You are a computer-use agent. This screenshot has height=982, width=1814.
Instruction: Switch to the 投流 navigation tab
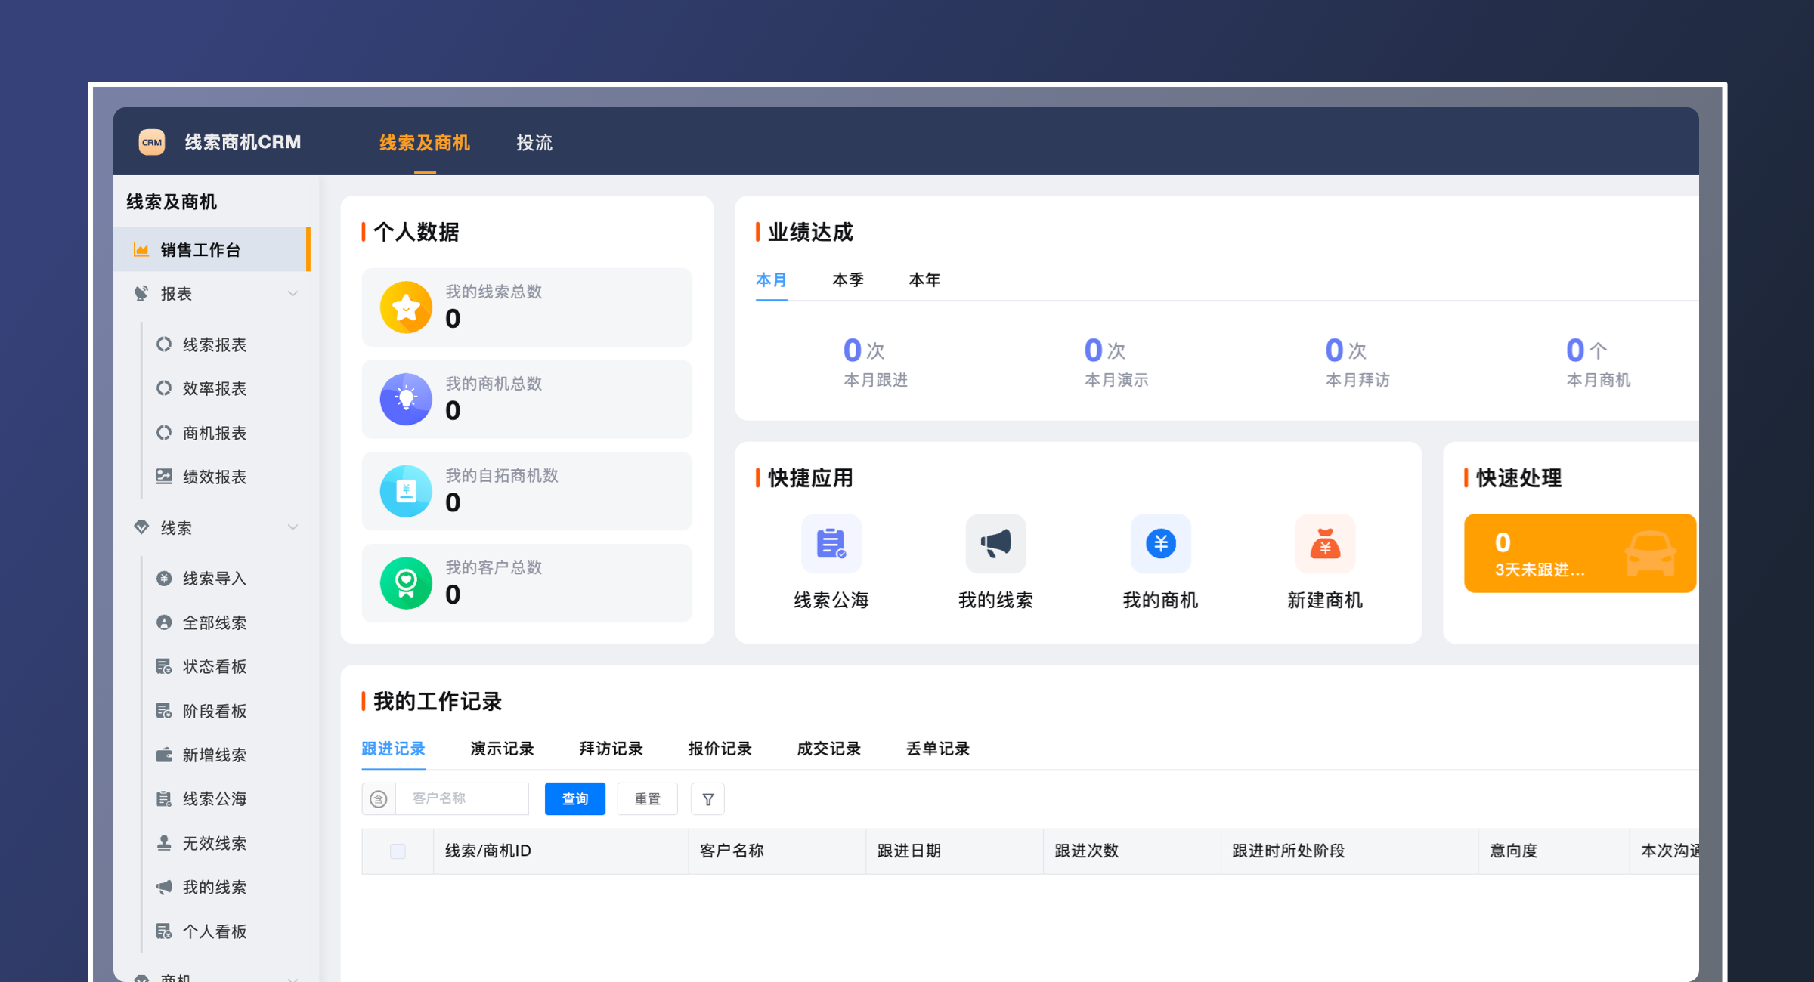pyautogui.click(x=534, y=142)
